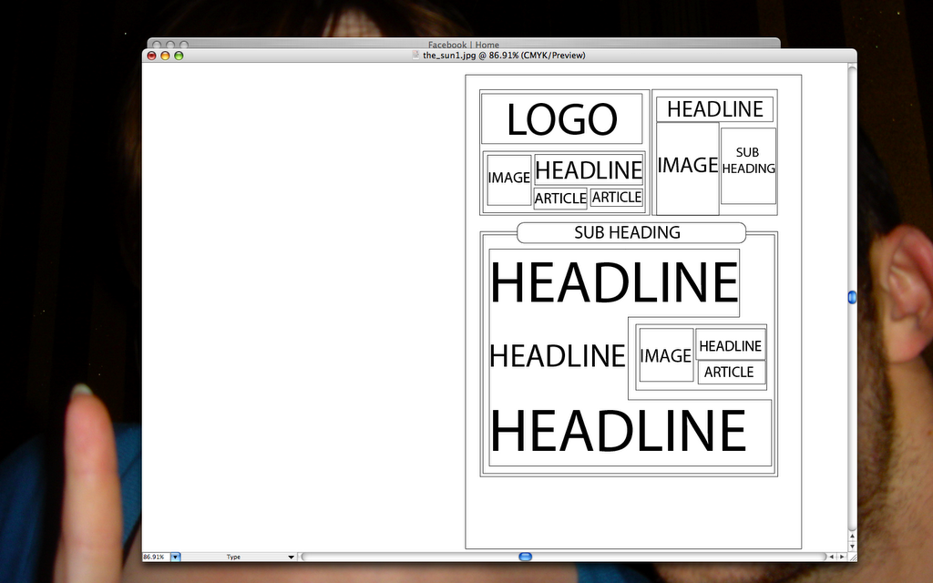Minimize the the_sun1.jpg window with yellow button
The width and height of the screenshot is (933, 583).
pos(165,56)
